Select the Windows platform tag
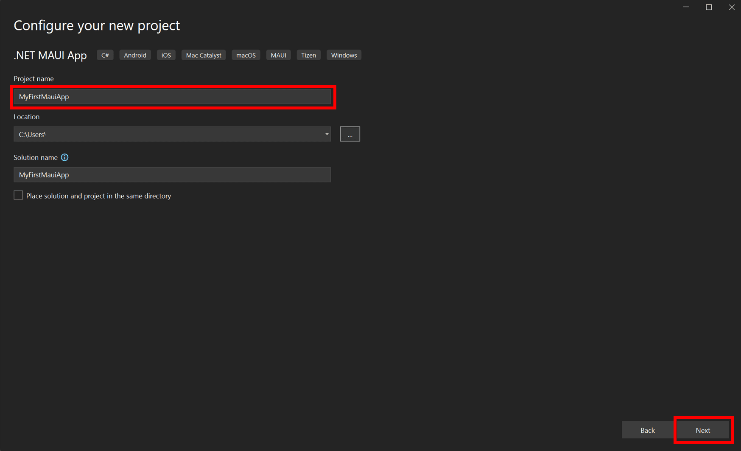This screenshot has width=741, height=451. point(344,55)
